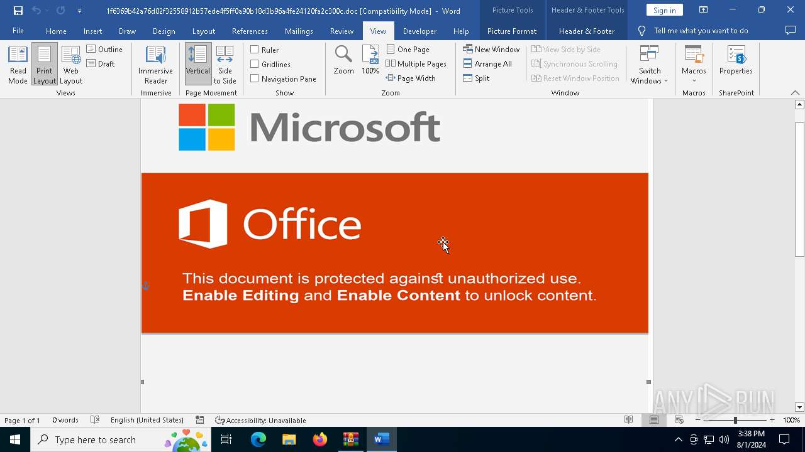
Task: Select Print Layout view
Action: click(x=44, y=65)
